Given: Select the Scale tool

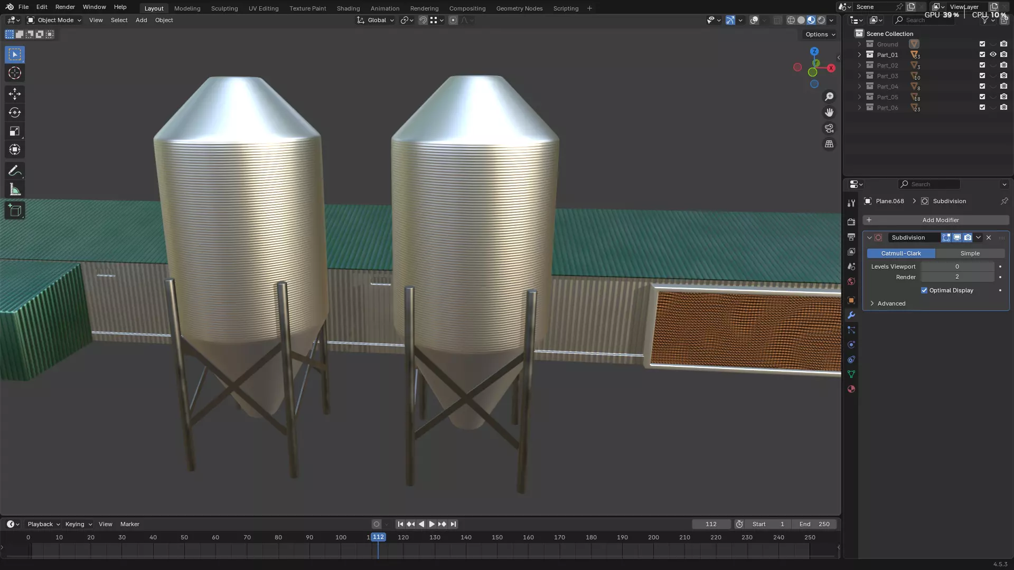Looking at the screenshot, I should click(x=15, y=131).
